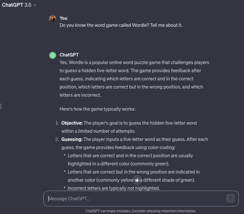Toggle the sidebar with the left edge handle
The width and height of the screenshot is (244, 214).
[x=1, y=106]
